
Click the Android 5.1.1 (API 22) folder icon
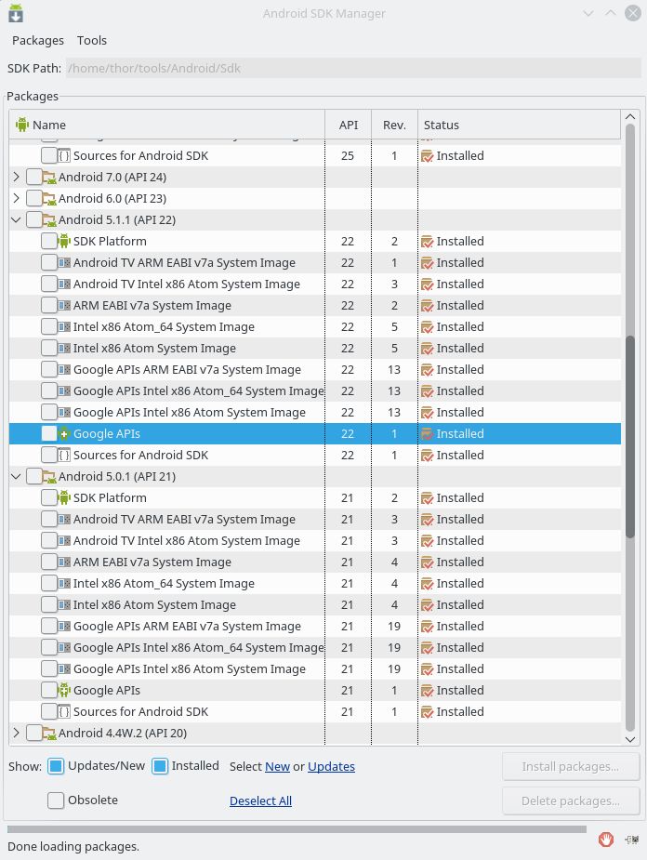[49, 220]
